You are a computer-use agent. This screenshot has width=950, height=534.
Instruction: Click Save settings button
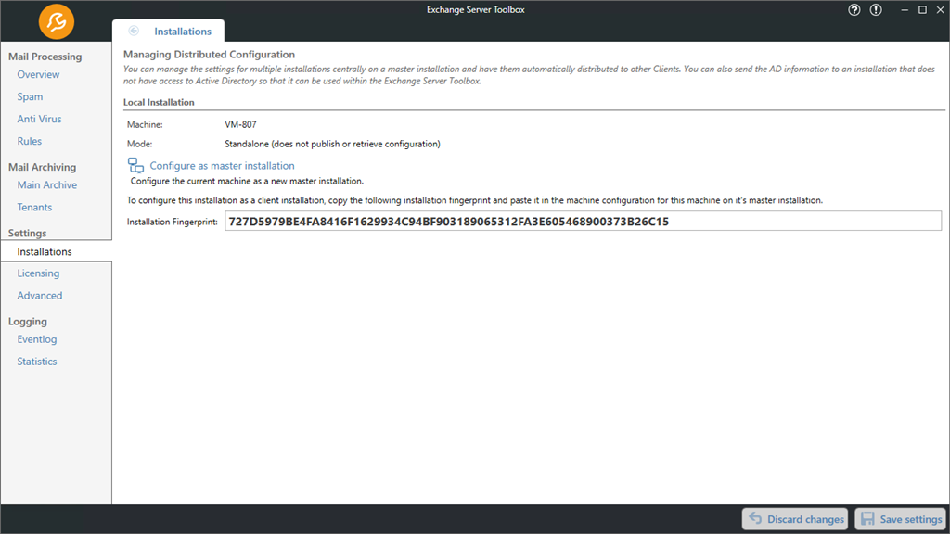[902, 519]
